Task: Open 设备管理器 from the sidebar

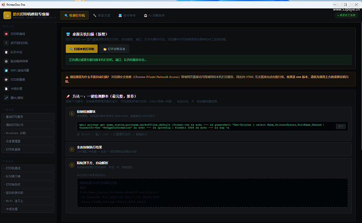Action: (27, 141)
